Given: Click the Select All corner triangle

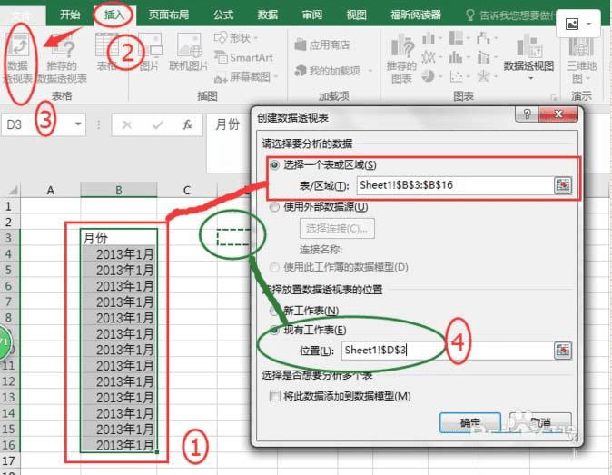Looking at the screenshot, I should 13,190.
